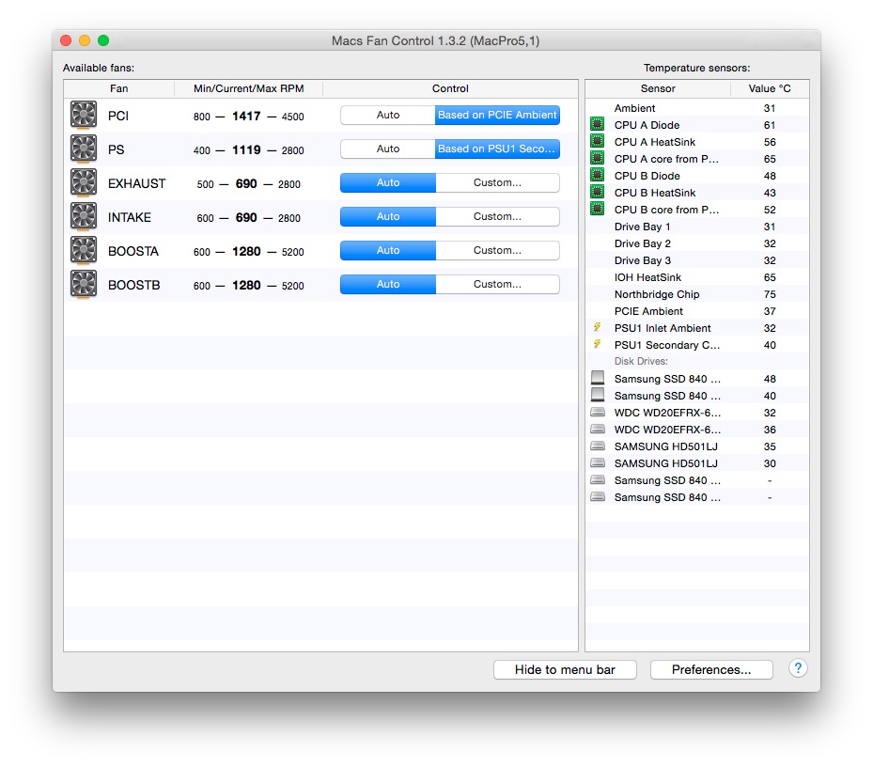Click the BOOSTB fan name
The width and height of the screenshot is (873, 767).
(x=133, y=285)
